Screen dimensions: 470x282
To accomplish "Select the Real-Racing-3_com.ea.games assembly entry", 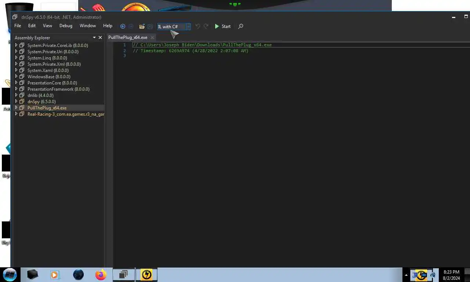I will tap(66, 114).
